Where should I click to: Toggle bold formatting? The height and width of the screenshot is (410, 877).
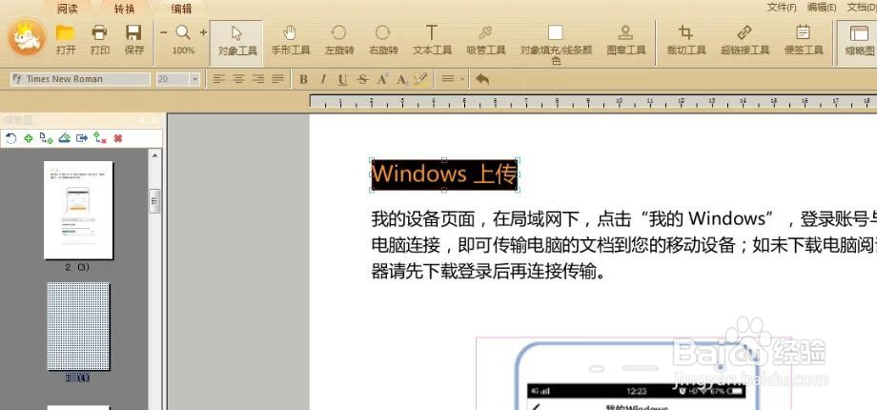click(303, 79)
